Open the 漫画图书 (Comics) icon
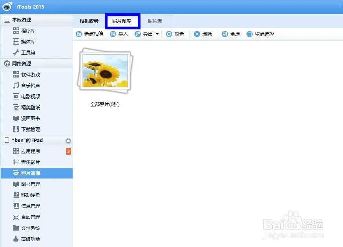The image size is (343, 247). coord(16,118)
